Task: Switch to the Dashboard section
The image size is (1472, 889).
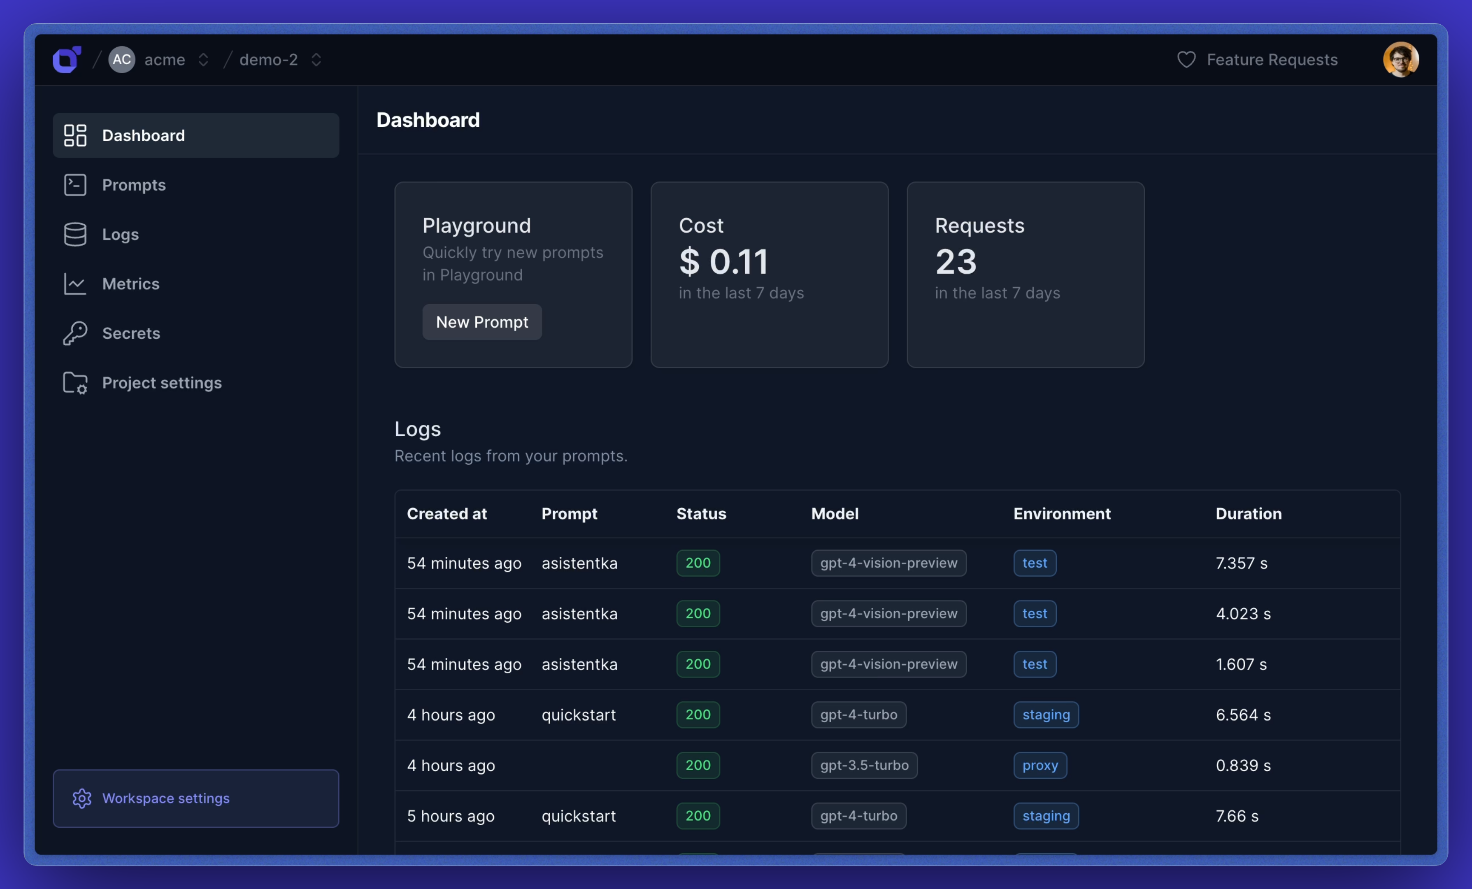Action: point(143,135)
